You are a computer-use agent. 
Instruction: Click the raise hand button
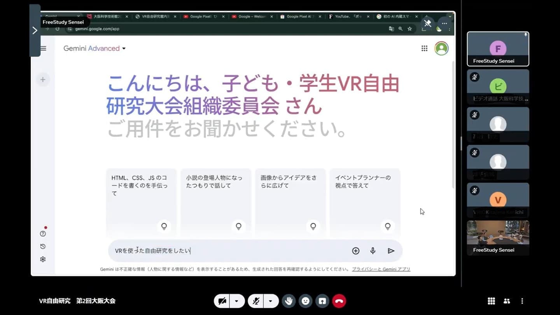click(x=289, y=301)
